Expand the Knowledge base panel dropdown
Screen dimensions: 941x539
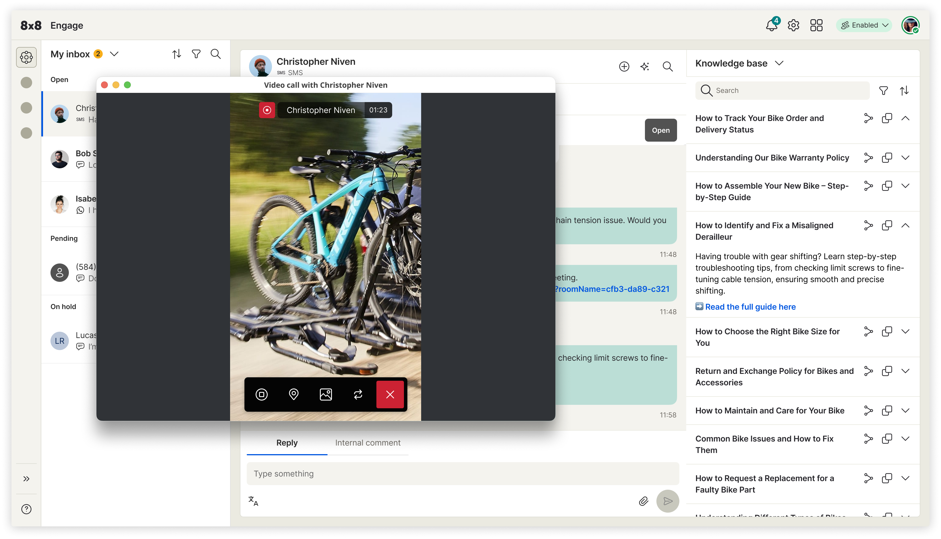coord(779,63)
